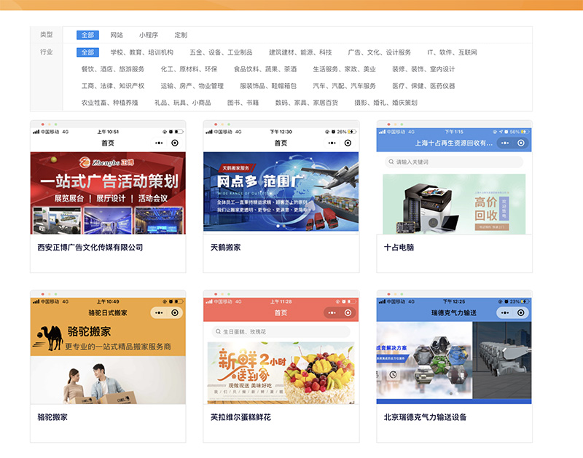583x458 pixels.
Task: Open the three-dot menu in 骆驼搬家 card
Action: pyautogui.click(x=159, y=313)
